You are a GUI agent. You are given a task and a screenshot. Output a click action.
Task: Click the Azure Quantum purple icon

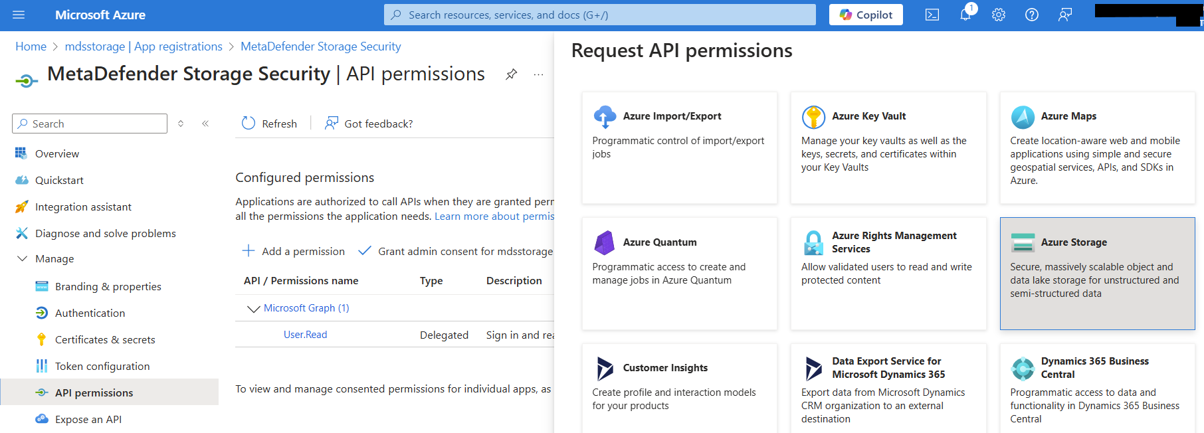(605, 242)
